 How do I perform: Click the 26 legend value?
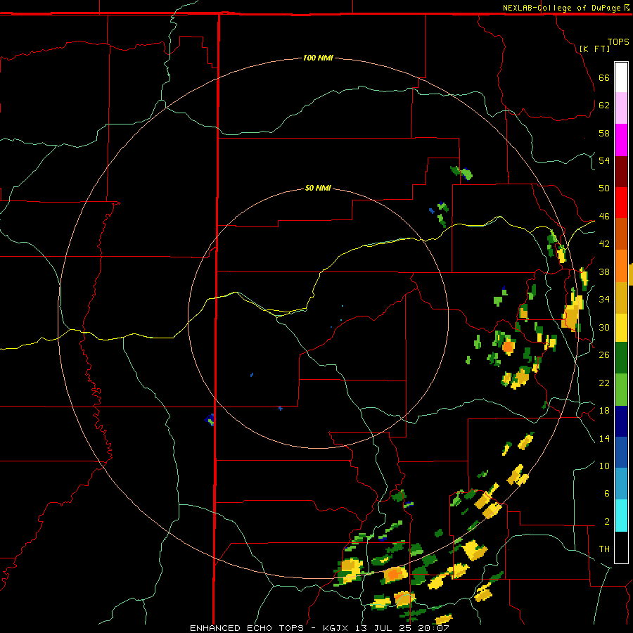click(x=604, y=355)
